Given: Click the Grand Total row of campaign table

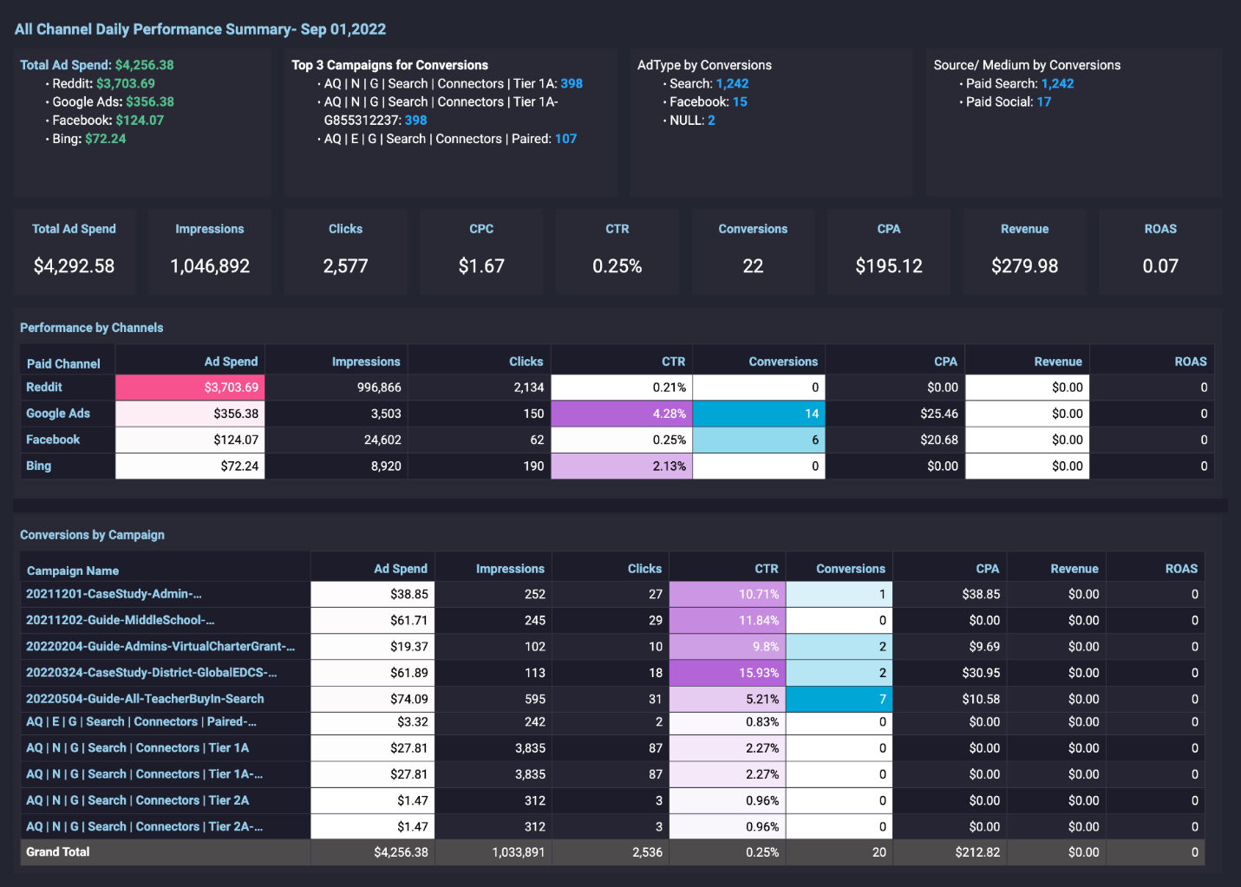Looking at the screenshot, I should [x=57, y=851].
